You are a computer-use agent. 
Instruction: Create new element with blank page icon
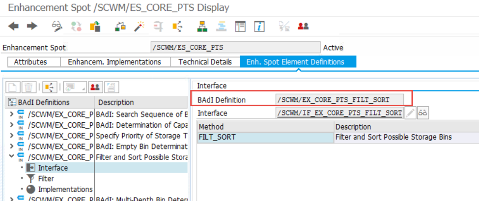(13, 87)
